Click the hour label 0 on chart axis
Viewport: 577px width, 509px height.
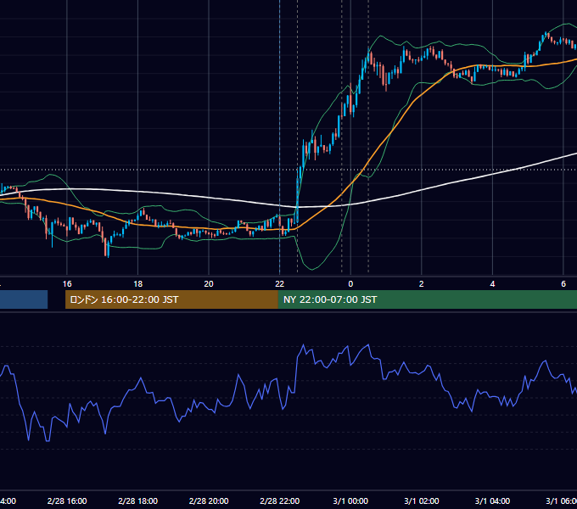350,284
